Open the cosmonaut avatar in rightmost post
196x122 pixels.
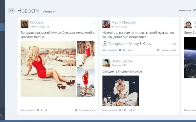[x=188, y=24]
